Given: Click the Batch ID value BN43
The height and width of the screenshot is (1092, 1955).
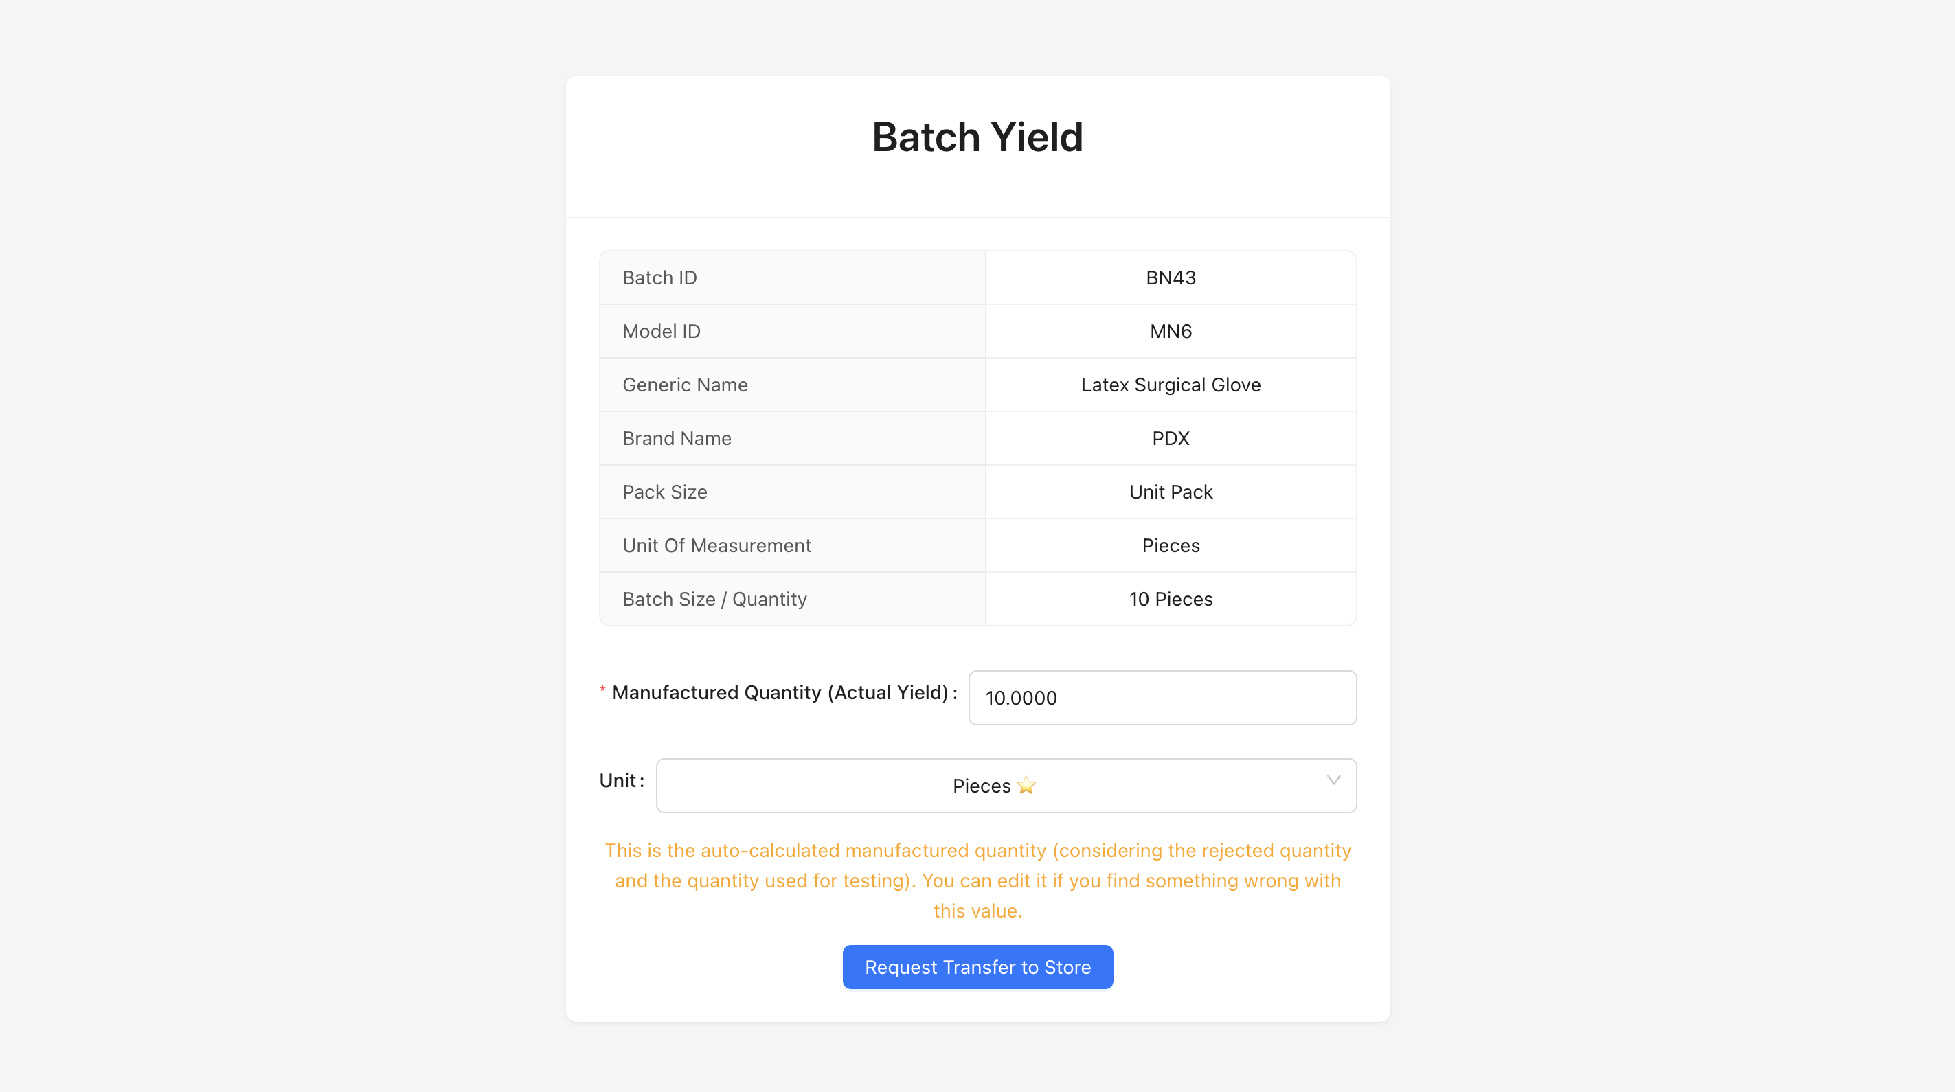Looking at the screenshot, I should click(x=1170, y=277).
